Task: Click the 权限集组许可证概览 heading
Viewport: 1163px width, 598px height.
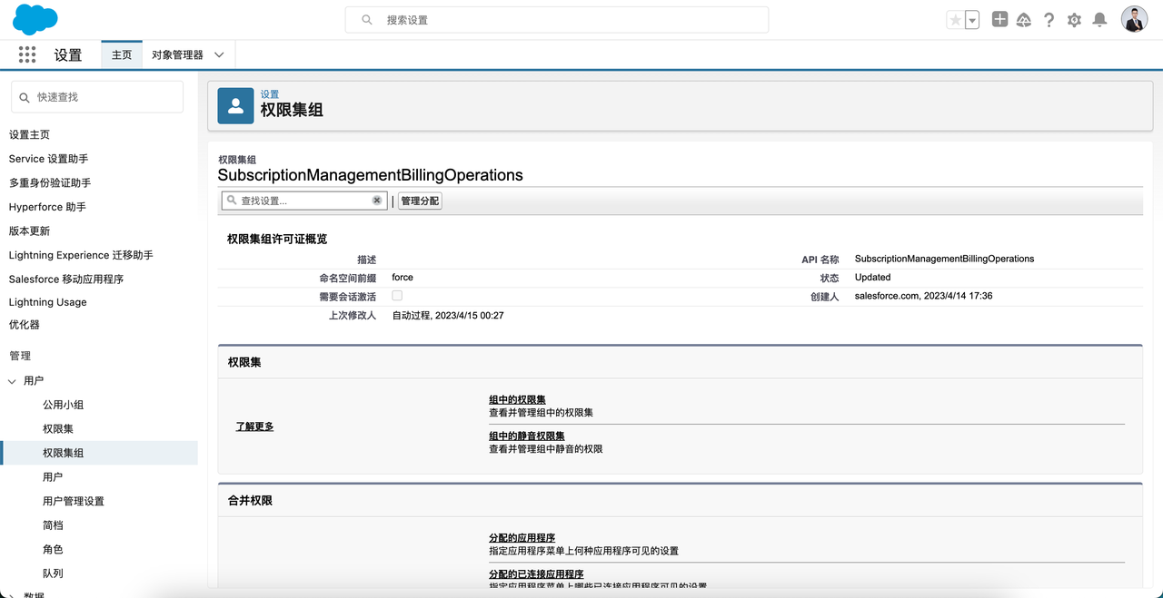Action: 277,239
